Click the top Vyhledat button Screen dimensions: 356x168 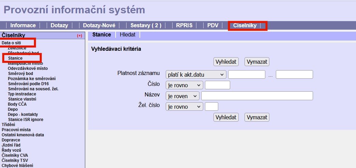(226, 62)
